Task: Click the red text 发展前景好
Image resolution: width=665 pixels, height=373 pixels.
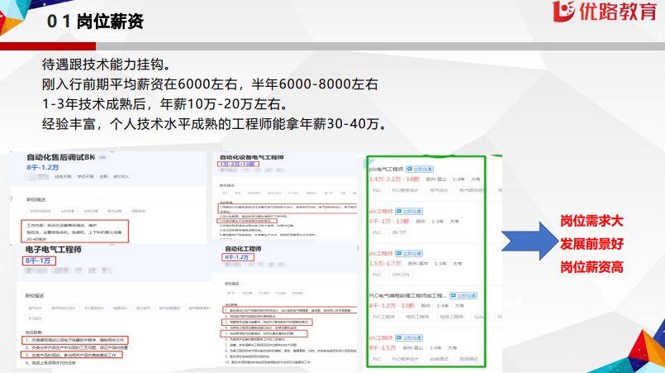Action: click(591, 244)
